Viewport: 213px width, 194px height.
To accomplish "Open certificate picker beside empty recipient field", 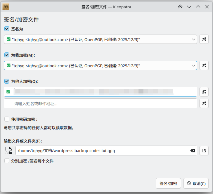I will (204, 104).
